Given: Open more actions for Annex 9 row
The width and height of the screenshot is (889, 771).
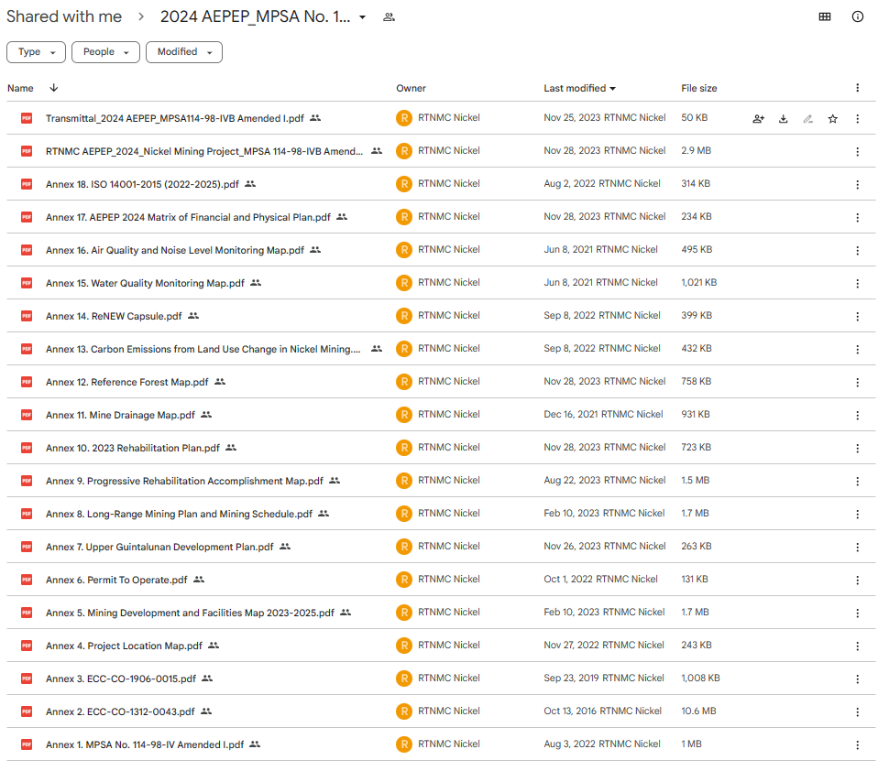Looking at the screenshot, I should point(857,482).
